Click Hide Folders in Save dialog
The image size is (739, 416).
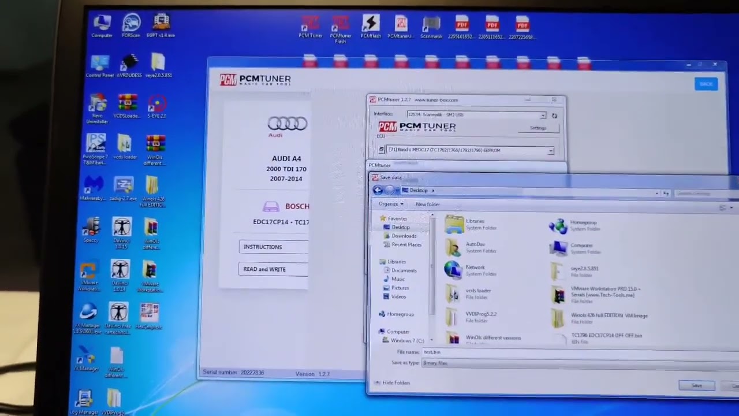[x=392, y=382]
